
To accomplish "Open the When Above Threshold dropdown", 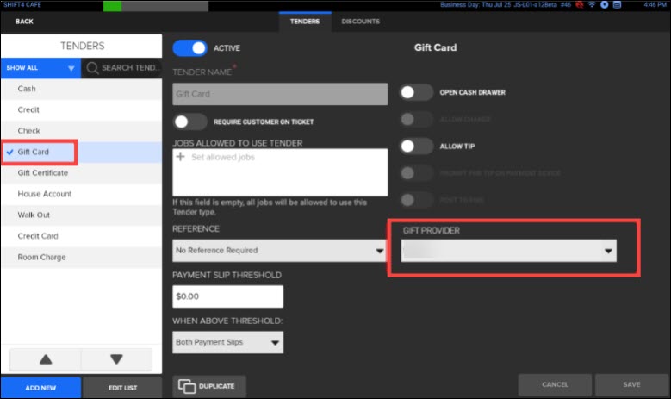I will coord(227,342).
